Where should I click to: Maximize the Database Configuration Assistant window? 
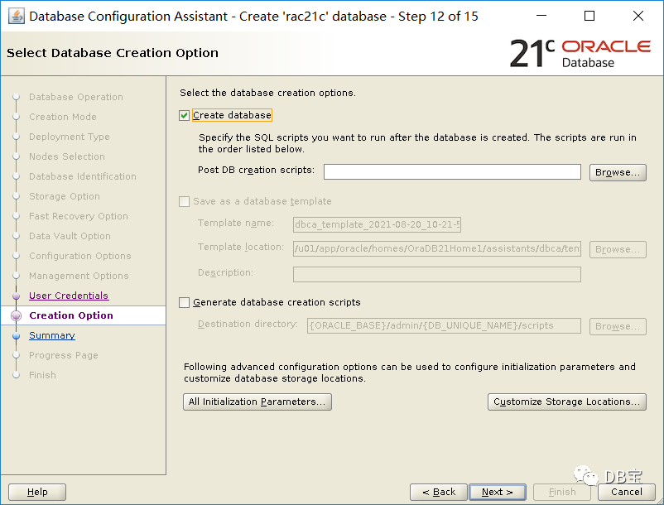click(x=589, y=16)
